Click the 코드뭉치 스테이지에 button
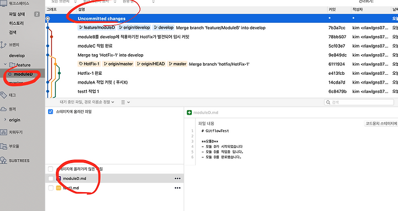The height and width of the screenshot is (211, 398). (x=381, y=123)
